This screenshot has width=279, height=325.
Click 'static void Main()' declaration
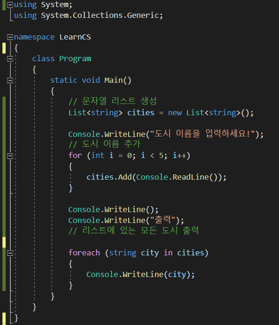point(91,80)
